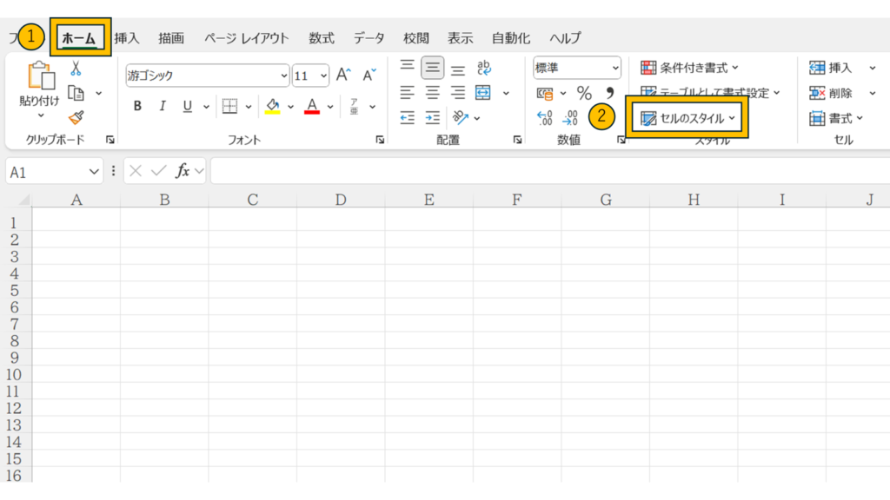This screenshot has height=500, width=890.
Task: Click the 条件付き書式 button
Action: pos(689,68)
